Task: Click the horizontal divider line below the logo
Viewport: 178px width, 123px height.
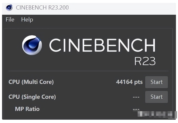Action: click(88, 71)
